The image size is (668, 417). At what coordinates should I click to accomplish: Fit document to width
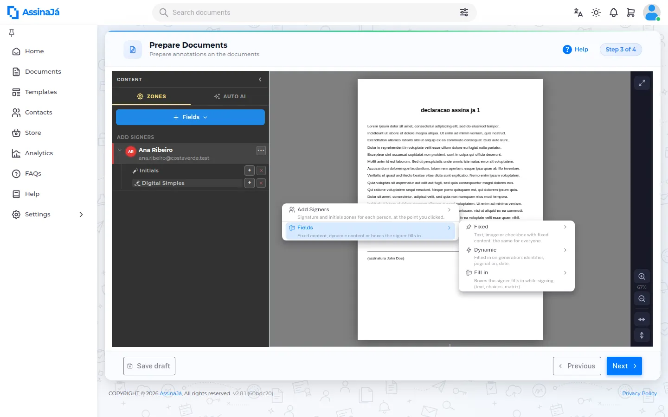pos(642,319)
